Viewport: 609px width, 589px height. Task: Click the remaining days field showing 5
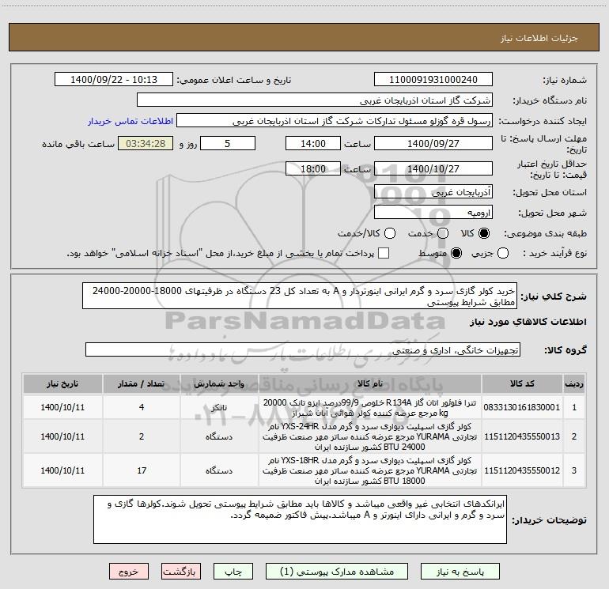(228, 143)
